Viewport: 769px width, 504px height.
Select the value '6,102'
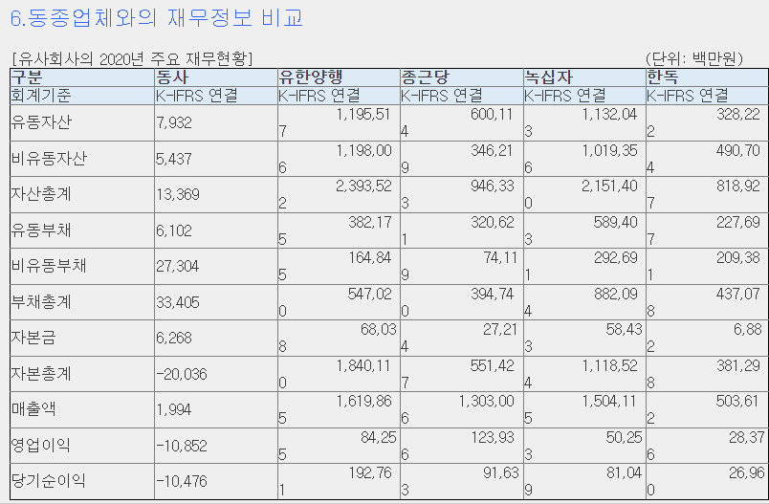(174, 230)
